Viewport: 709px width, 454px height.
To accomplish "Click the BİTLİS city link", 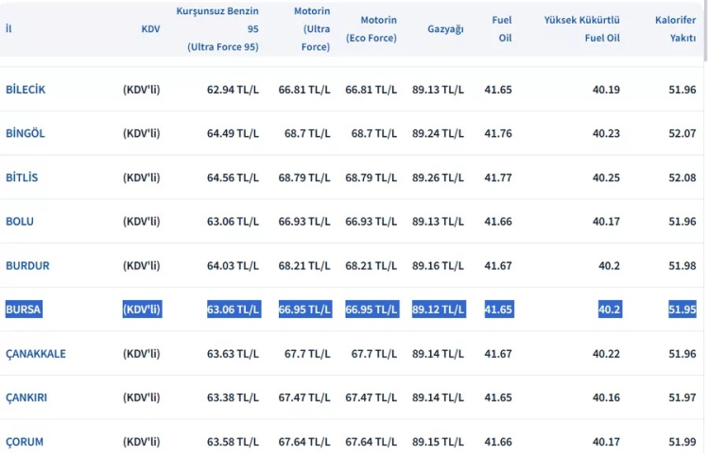I will click(x=22, y=177).
